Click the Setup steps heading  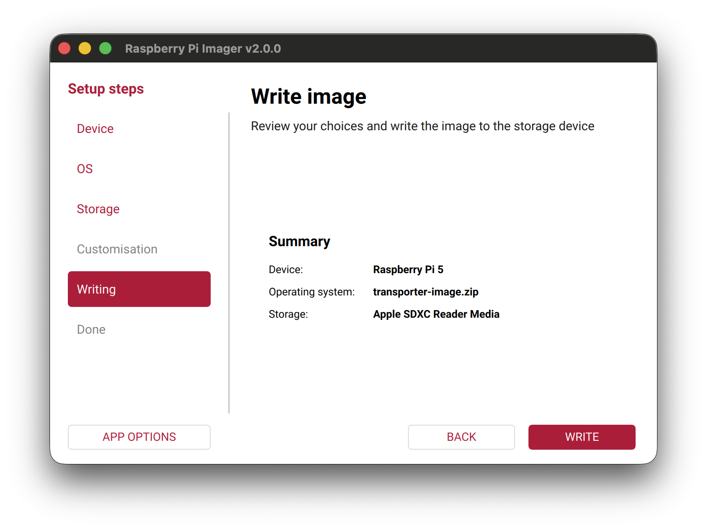pos(106,89)
